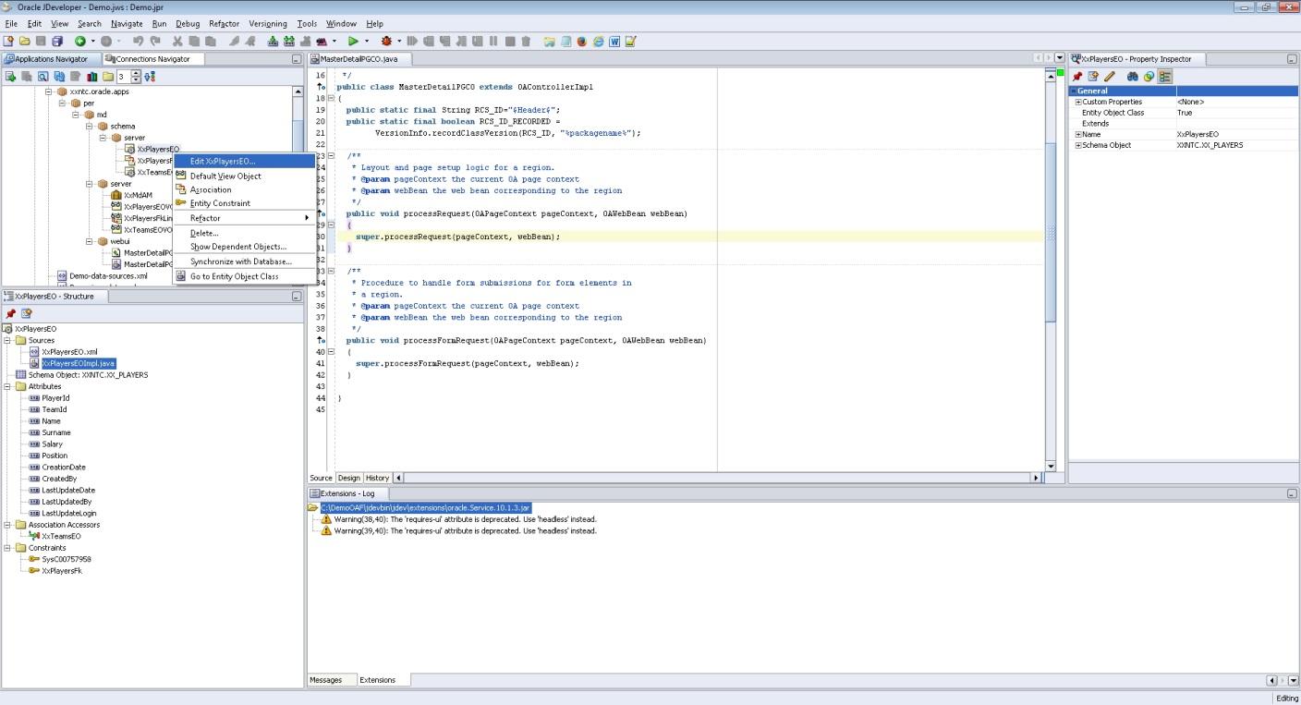1301x705 pixels.
Task: Expand Custom Properties in Property Inspector
Action: 1078,102
